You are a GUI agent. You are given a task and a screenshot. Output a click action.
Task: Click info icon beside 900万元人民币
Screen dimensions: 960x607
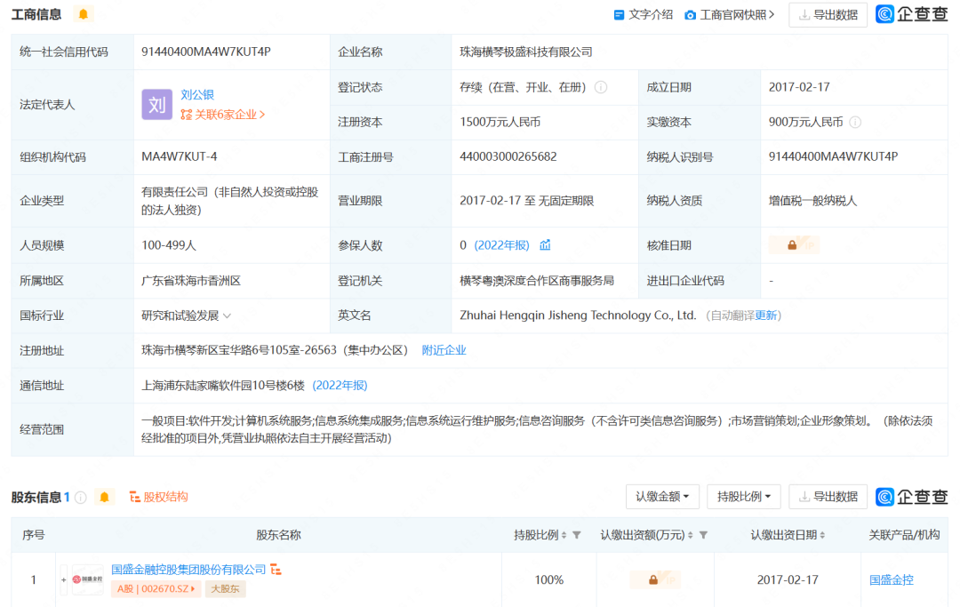pos(855,123)
